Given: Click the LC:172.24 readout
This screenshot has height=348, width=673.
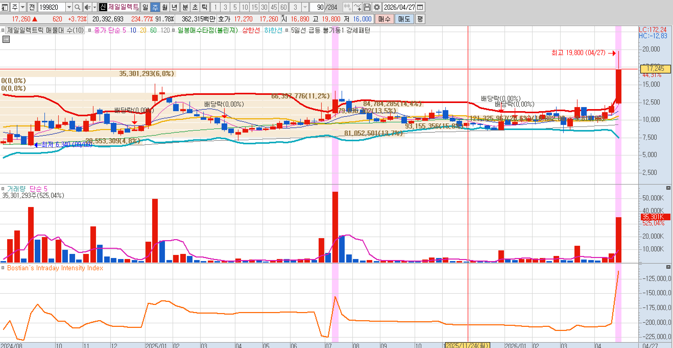Looking at the screenshot, I should click(653, 30).
